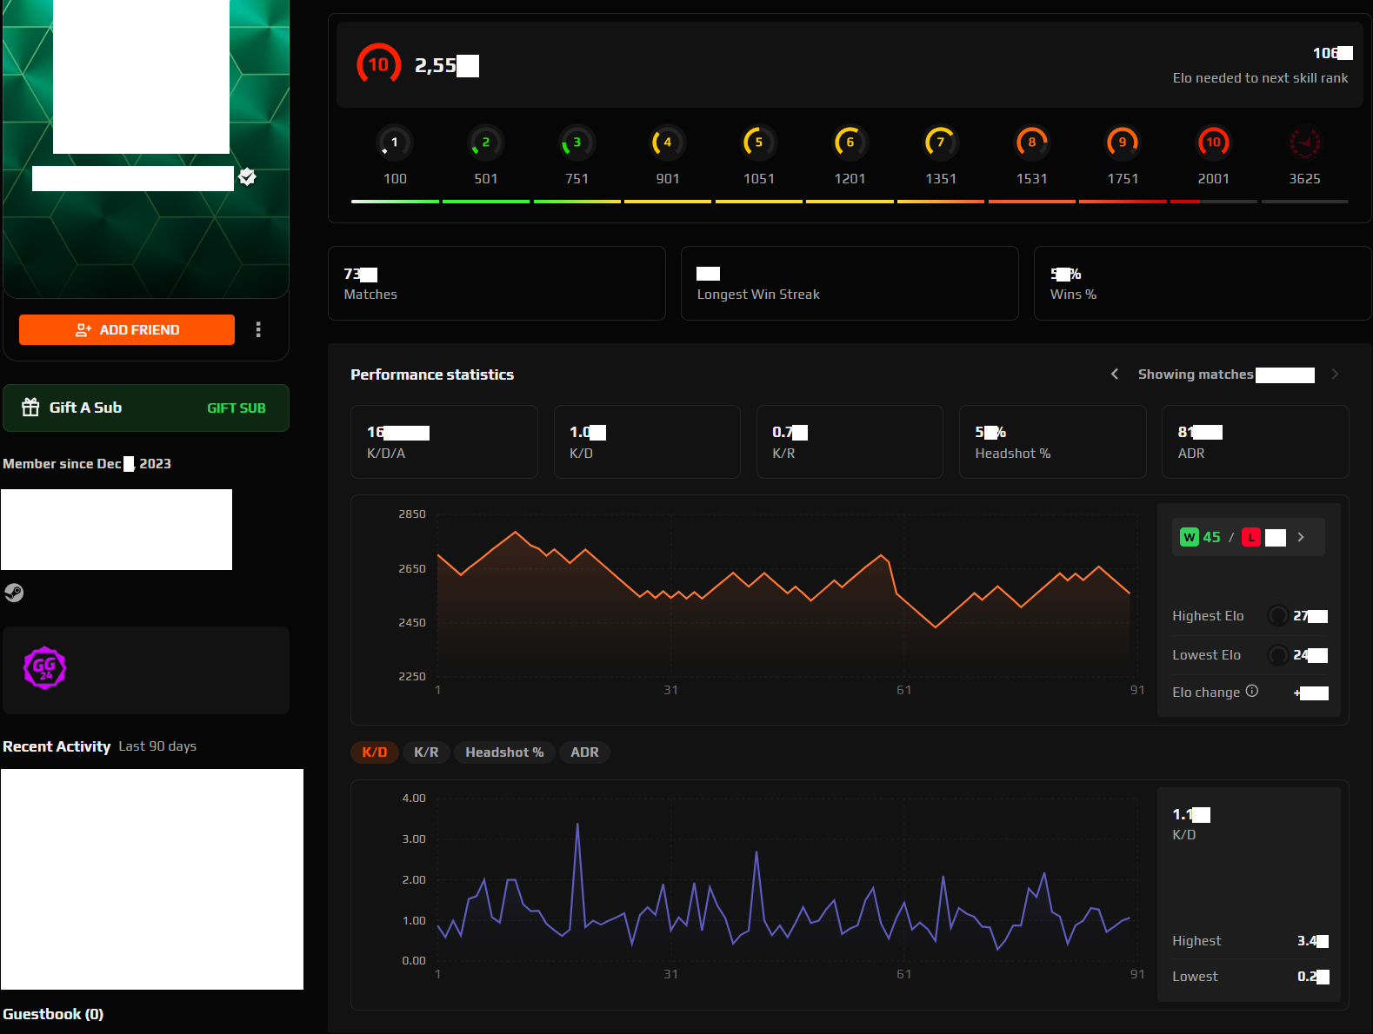Go to previous matches with left chevron
Image resolution: width=1373 pixels, height=1034 pixels.
pos(1115,374)
